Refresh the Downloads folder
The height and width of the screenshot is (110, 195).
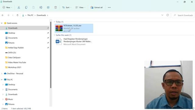pos(168,15)
